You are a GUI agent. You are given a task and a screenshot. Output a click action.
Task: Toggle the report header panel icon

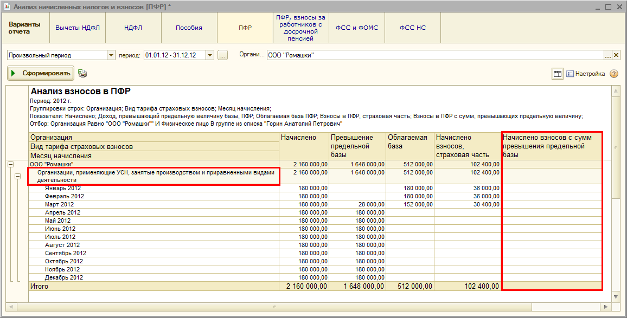pos(557,74)
